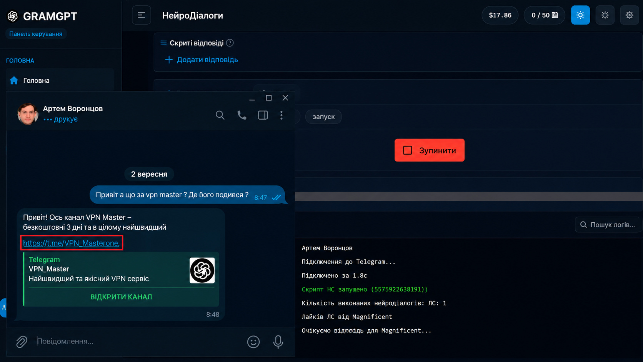Viewport: 643px width, 362px height.
Task: Focus the Пошук логів search field
Action: (x=609, y=225)
